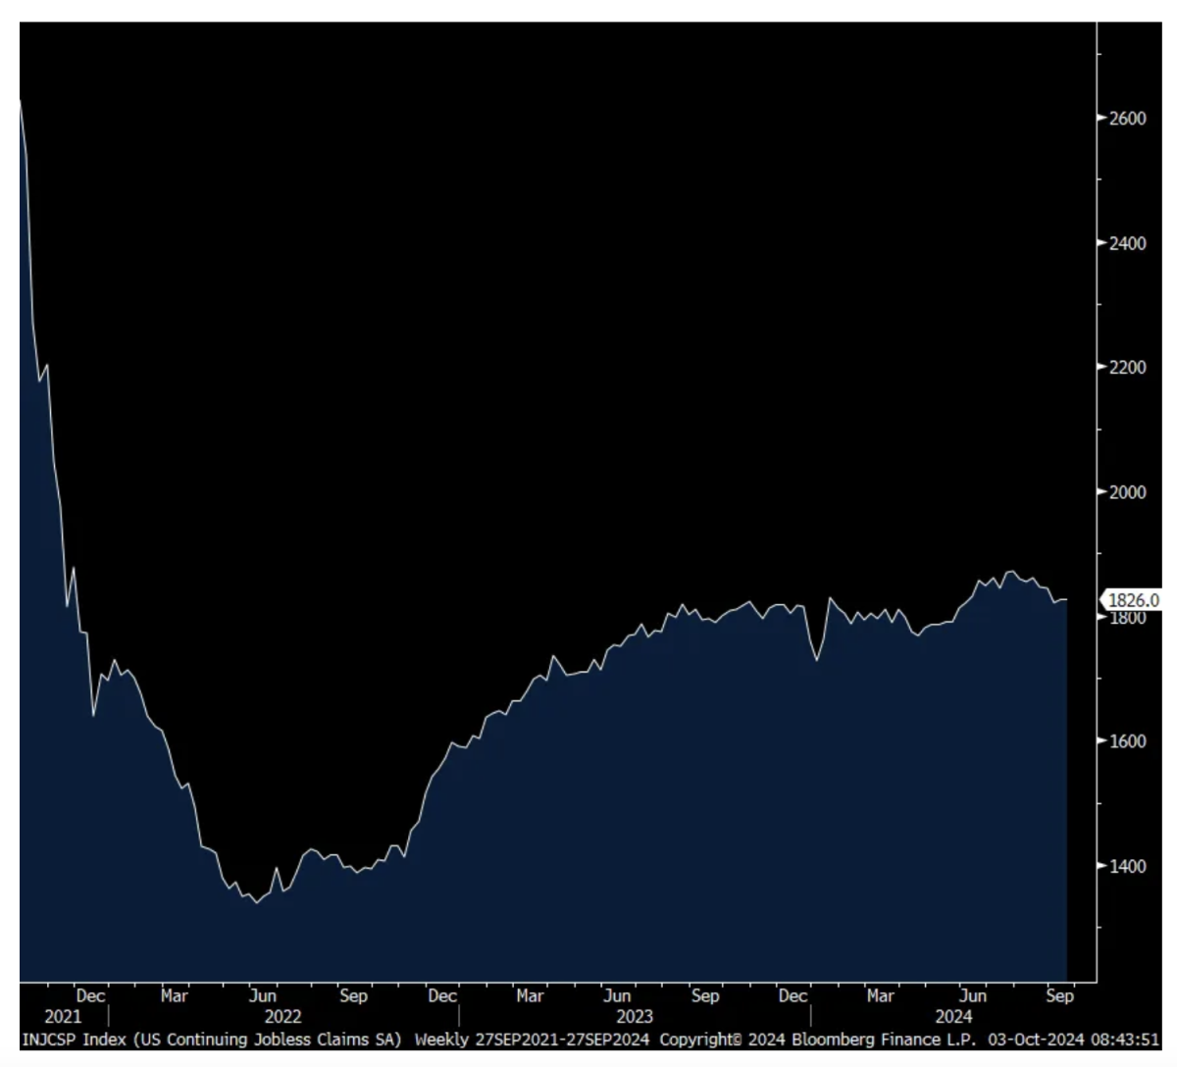
Task: Click the 1400 y-axis tick label
Action: coord(1127,866)
